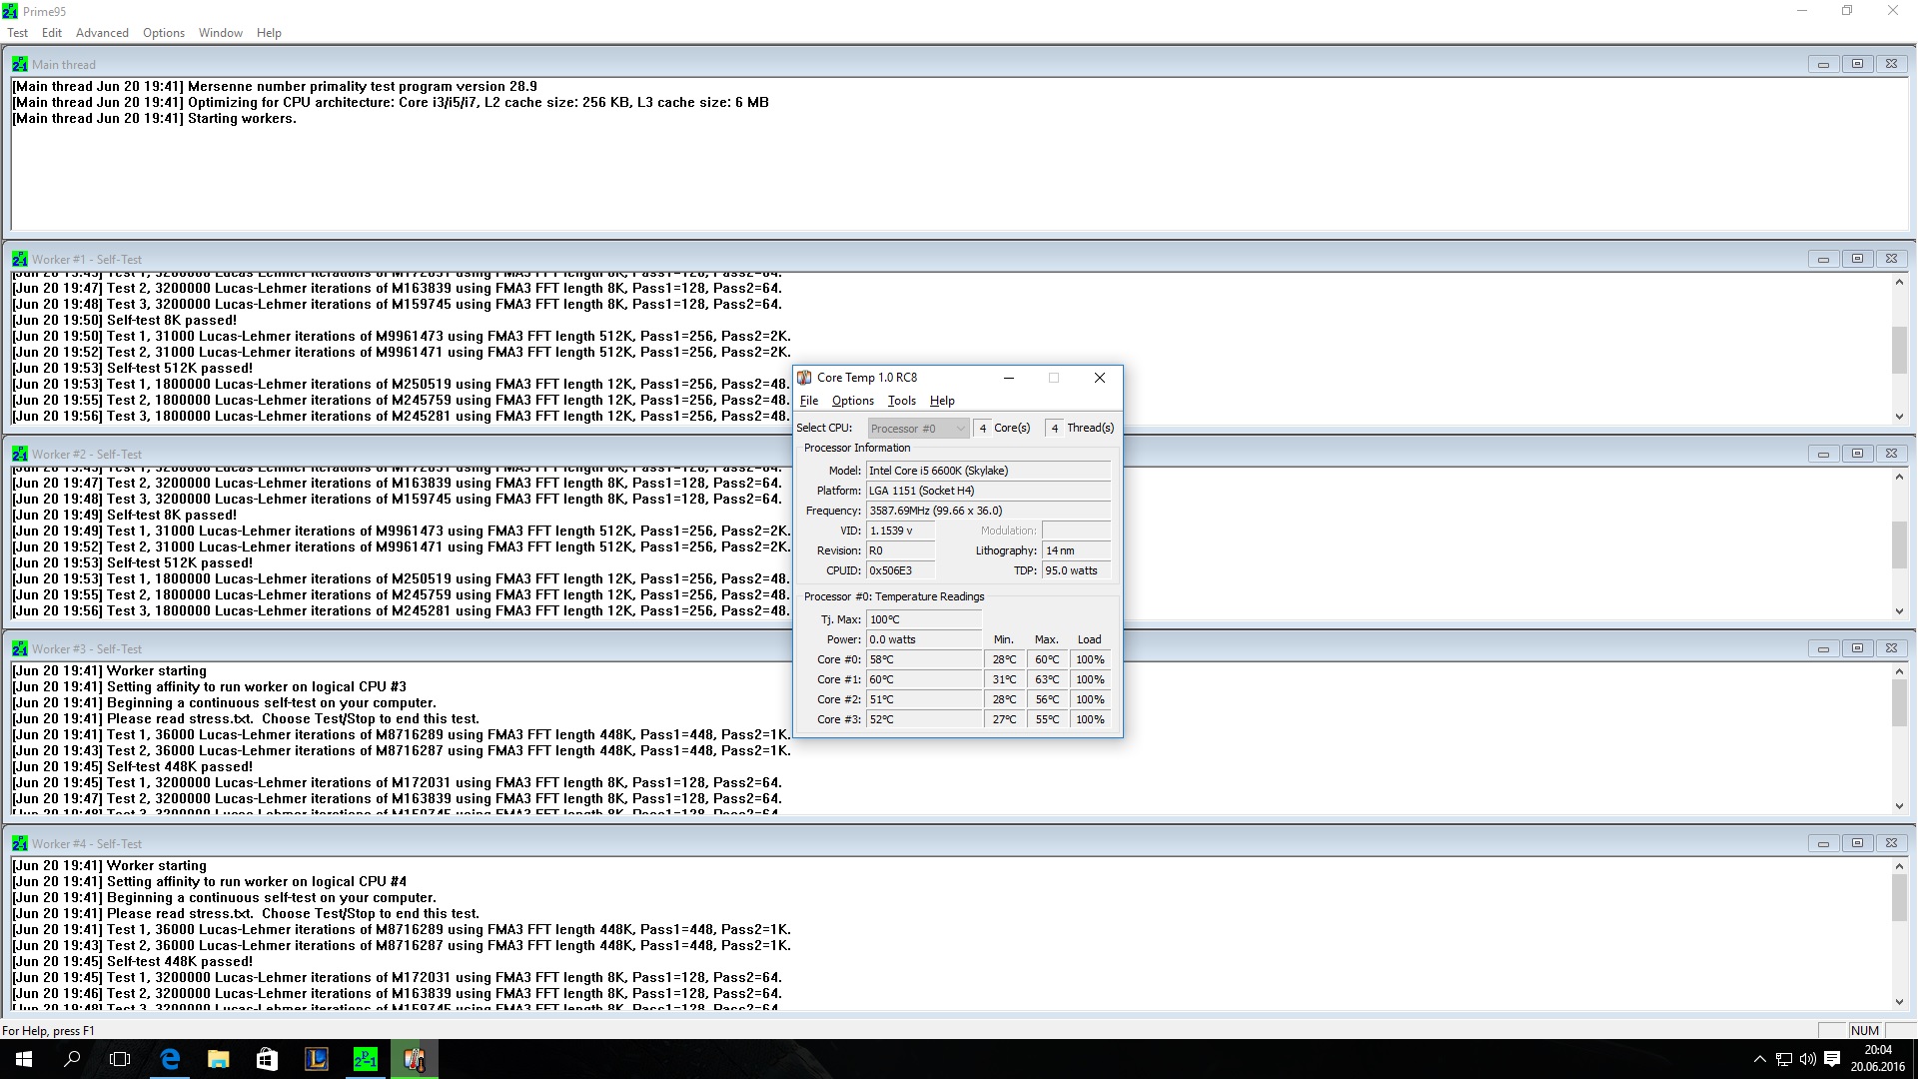Click Worker #2 scrollbar thumb
This screenshot has width=1918, height=1079.
pyautogui.click(x=1899, y=544)
